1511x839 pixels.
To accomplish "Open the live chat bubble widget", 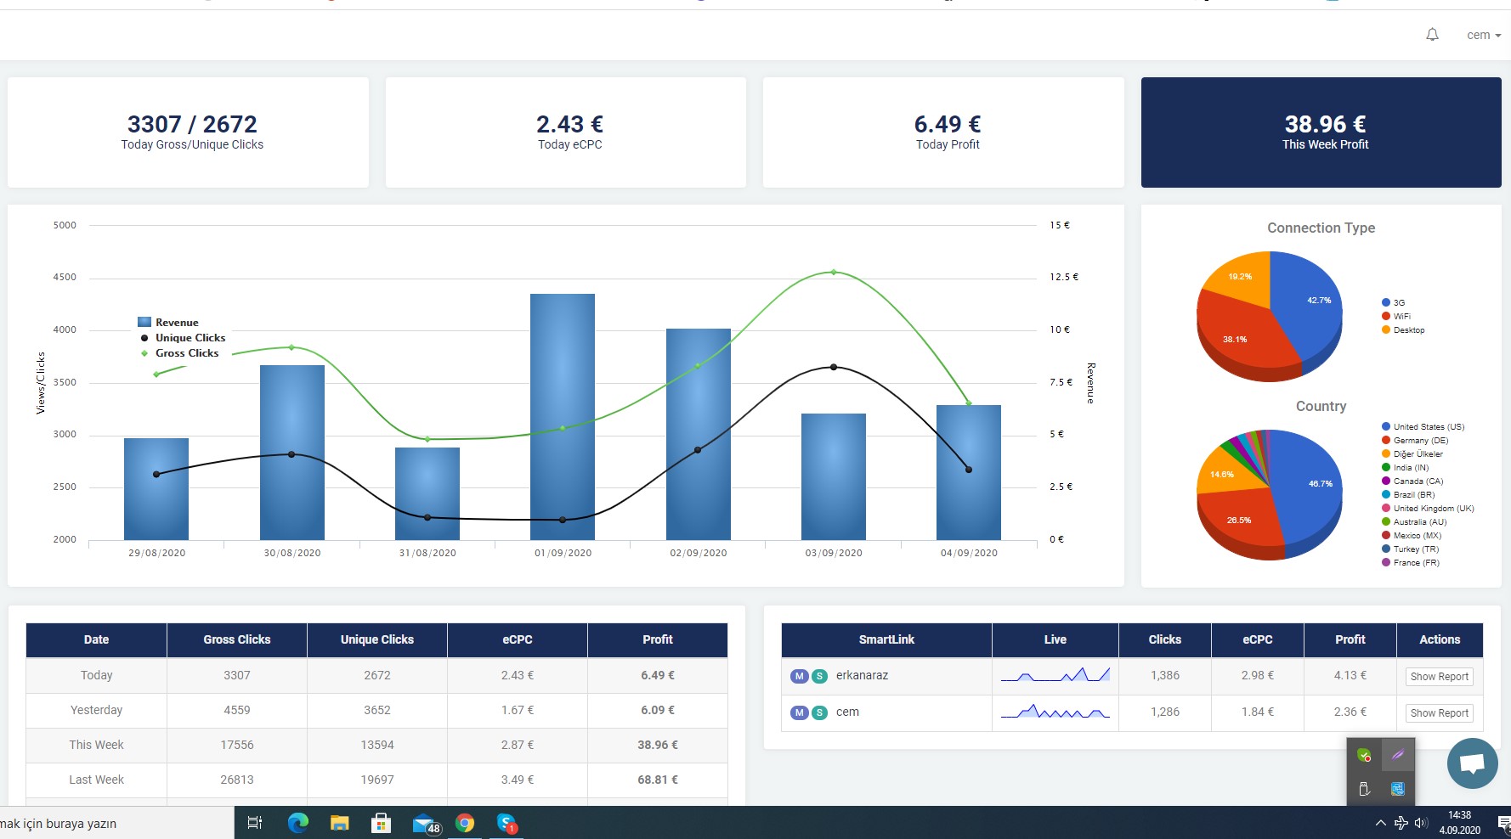I will coord(1472,763).
